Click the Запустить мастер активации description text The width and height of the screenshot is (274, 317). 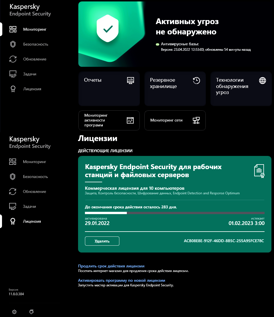[x=126, y=285]
